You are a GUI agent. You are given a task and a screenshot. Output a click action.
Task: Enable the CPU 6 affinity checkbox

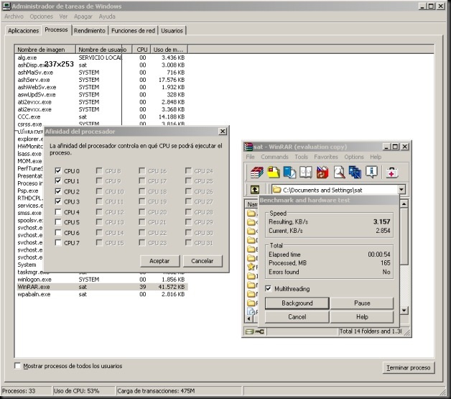tap(58, 232)
